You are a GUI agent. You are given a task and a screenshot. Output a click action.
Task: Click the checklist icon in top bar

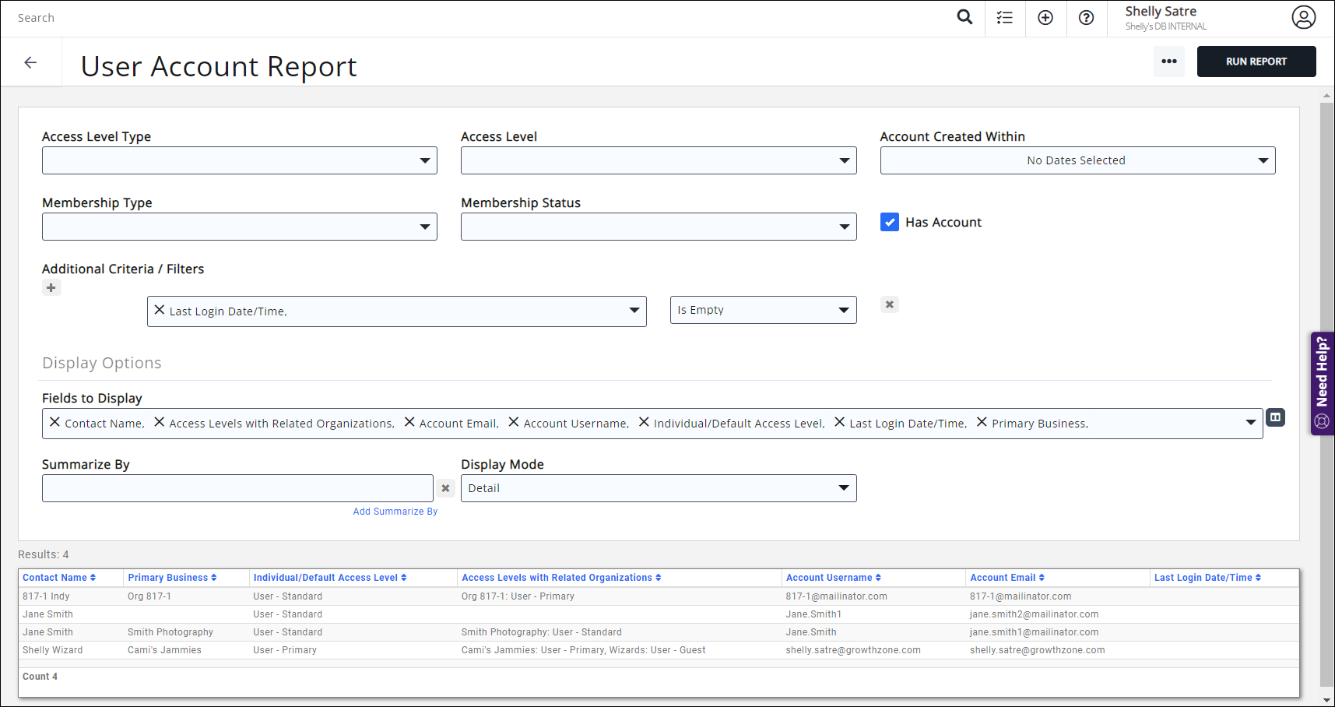1004,16
